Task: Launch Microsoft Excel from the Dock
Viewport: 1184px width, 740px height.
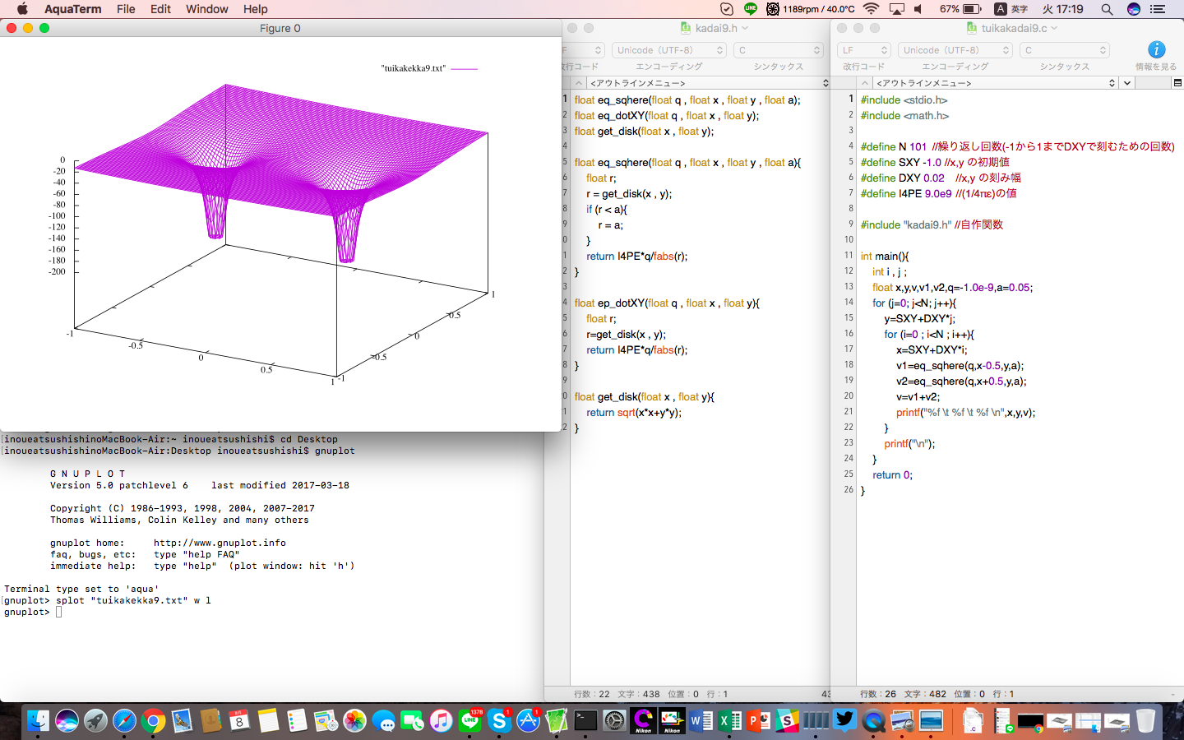Action: pyautogui.click(x=730, y=721)
